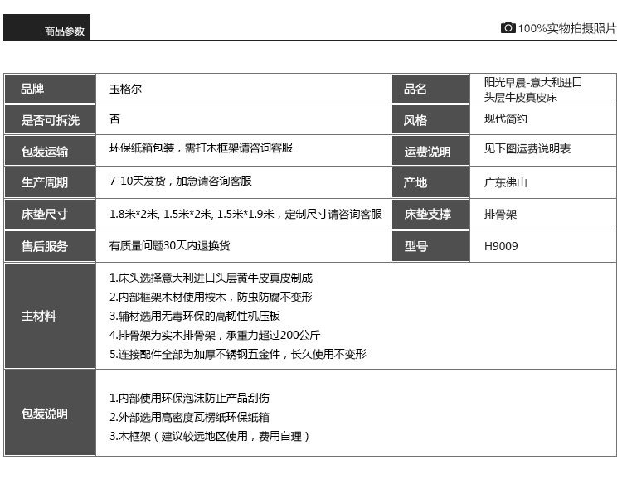Select line 4.排骨架为实木排骨架
Image resolution: width=622 pixels, height=484 pixels.
215,335
